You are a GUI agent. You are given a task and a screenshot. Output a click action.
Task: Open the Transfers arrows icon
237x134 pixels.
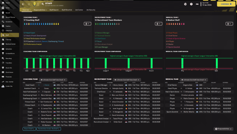[x=3, y=63]
